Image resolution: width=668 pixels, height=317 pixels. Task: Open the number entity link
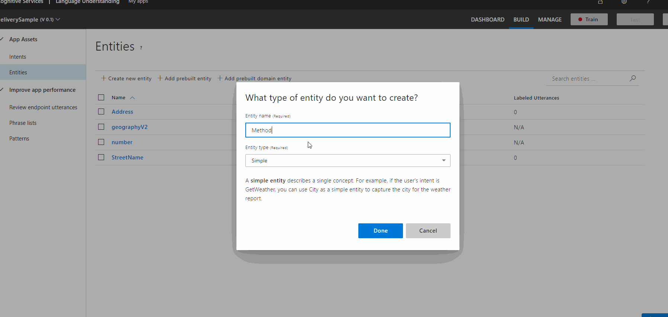122,142
